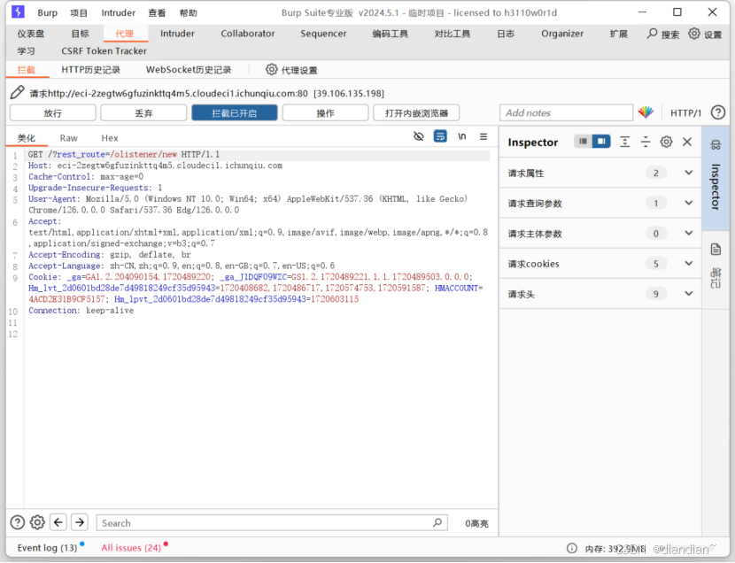The image size is (735, 563).
Task: Open the 帮助 menu
Action: click(189, 12)
